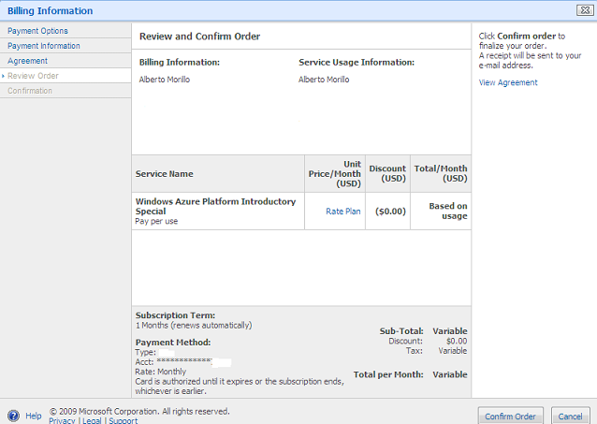This screenshot has height=424, width=597.
Task: Select the masked Acct number line
Action: (x=183, y=362)
